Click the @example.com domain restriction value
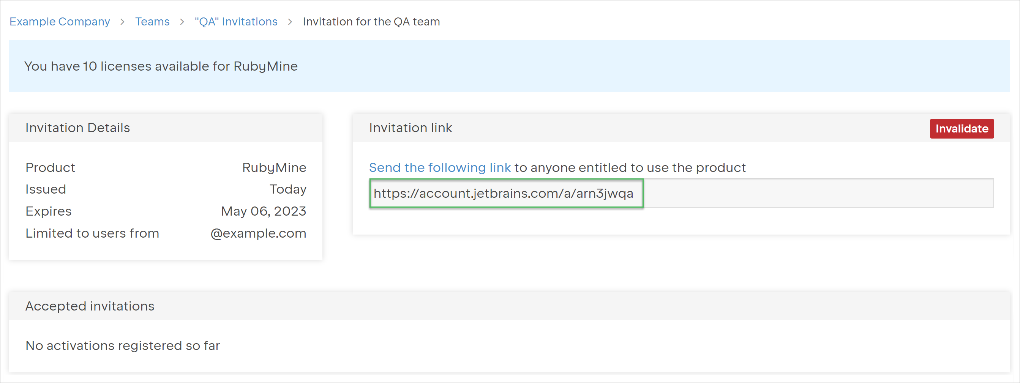 258,233
